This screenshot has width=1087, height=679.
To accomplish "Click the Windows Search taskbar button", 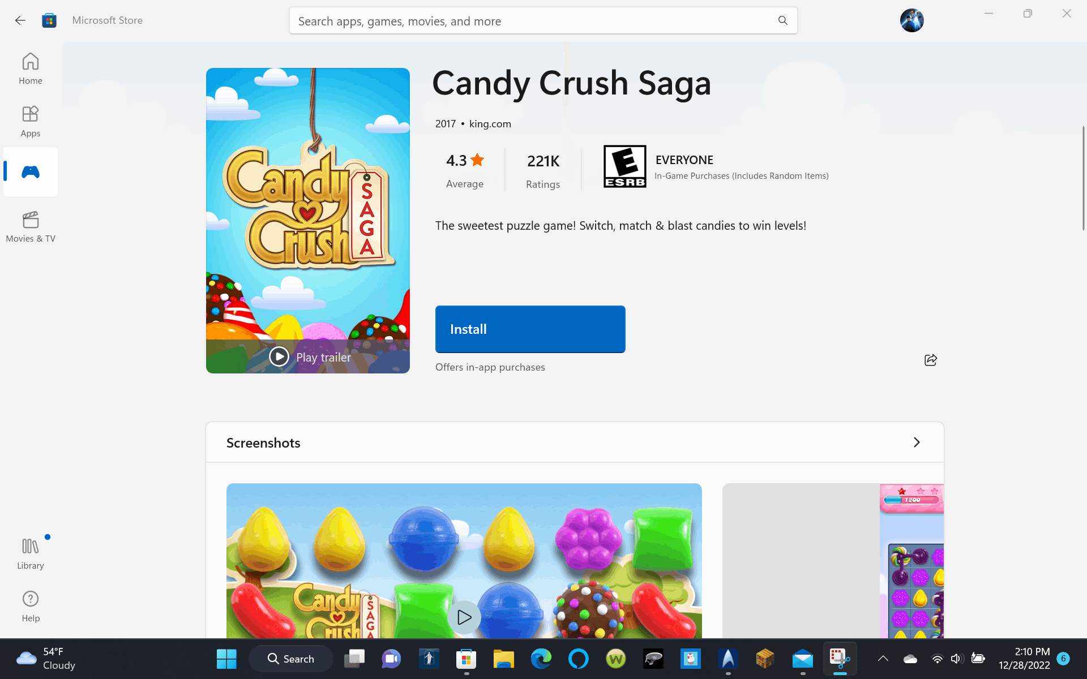I will 290,658.
